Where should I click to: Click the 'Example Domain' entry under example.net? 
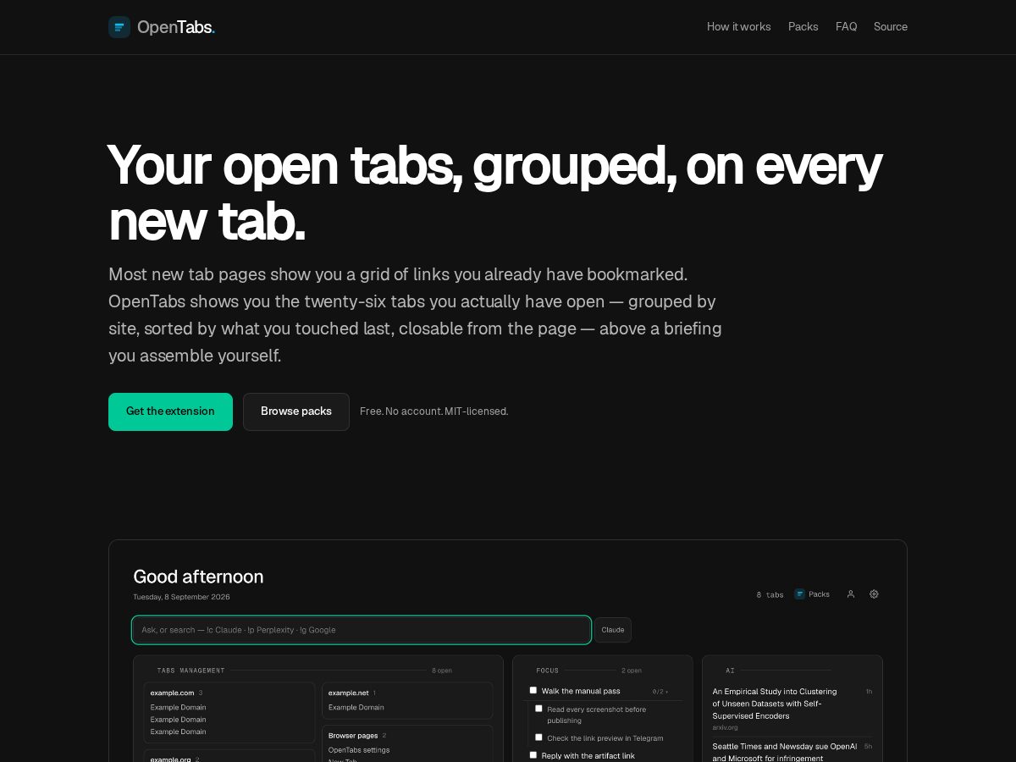pyautogui.click(x=356, y=707)
